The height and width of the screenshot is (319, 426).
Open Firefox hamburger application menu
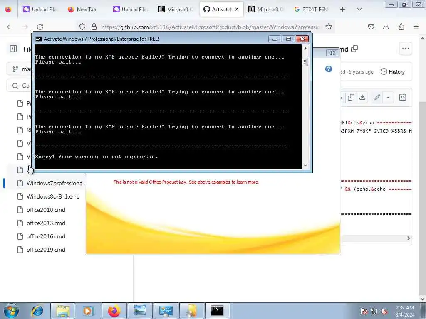click(x=416, y=27)
